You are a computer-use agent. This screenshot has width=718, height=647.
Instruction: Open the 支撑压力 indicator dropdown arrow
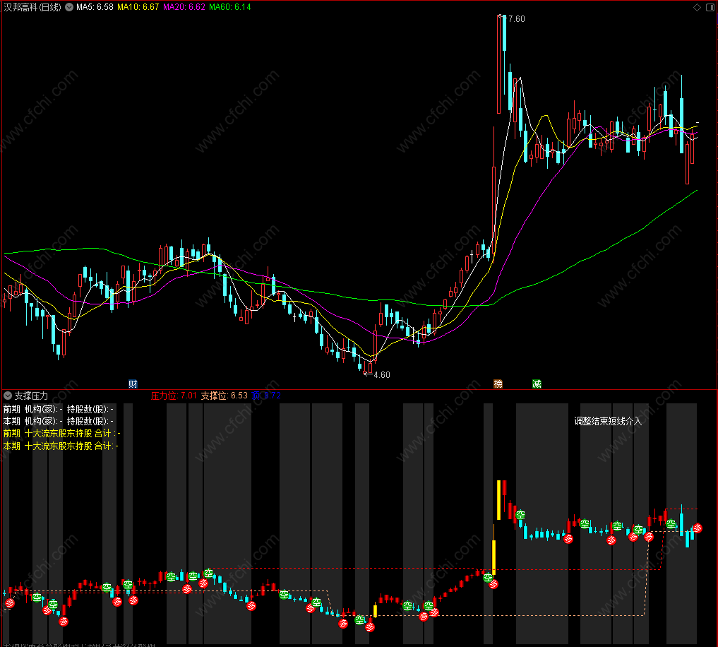pyautogui.click(x=8, y=396)
